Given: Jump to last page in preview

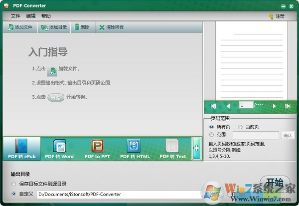Looking at the screenshot, I should click(x=288, y=106).
